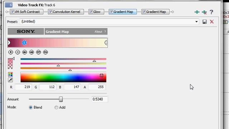Image resolution: width=229 pixels, height=129 pixels.
Task: Adjust the red channel slider handle
Action: [94, 61]
